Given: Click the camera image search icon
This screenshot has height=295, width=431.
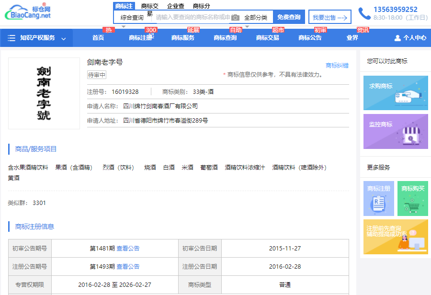Looking at the screenshot, I should pyautogui.click(x=235, y=18).
